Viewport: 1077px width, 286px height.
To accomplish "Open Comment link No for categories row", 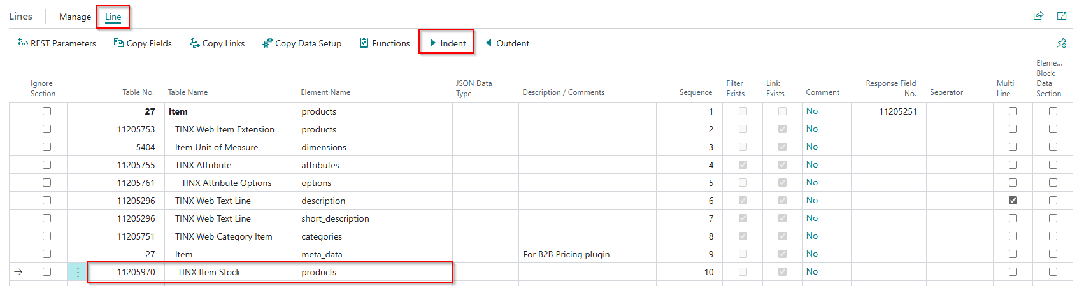I will pyautogui.click(x=812, y=236).
